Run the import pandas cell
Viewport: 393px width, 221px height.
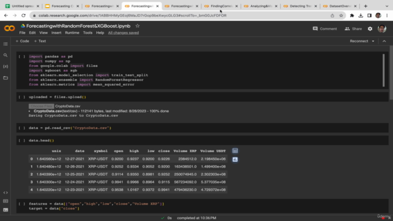[22, 56]
